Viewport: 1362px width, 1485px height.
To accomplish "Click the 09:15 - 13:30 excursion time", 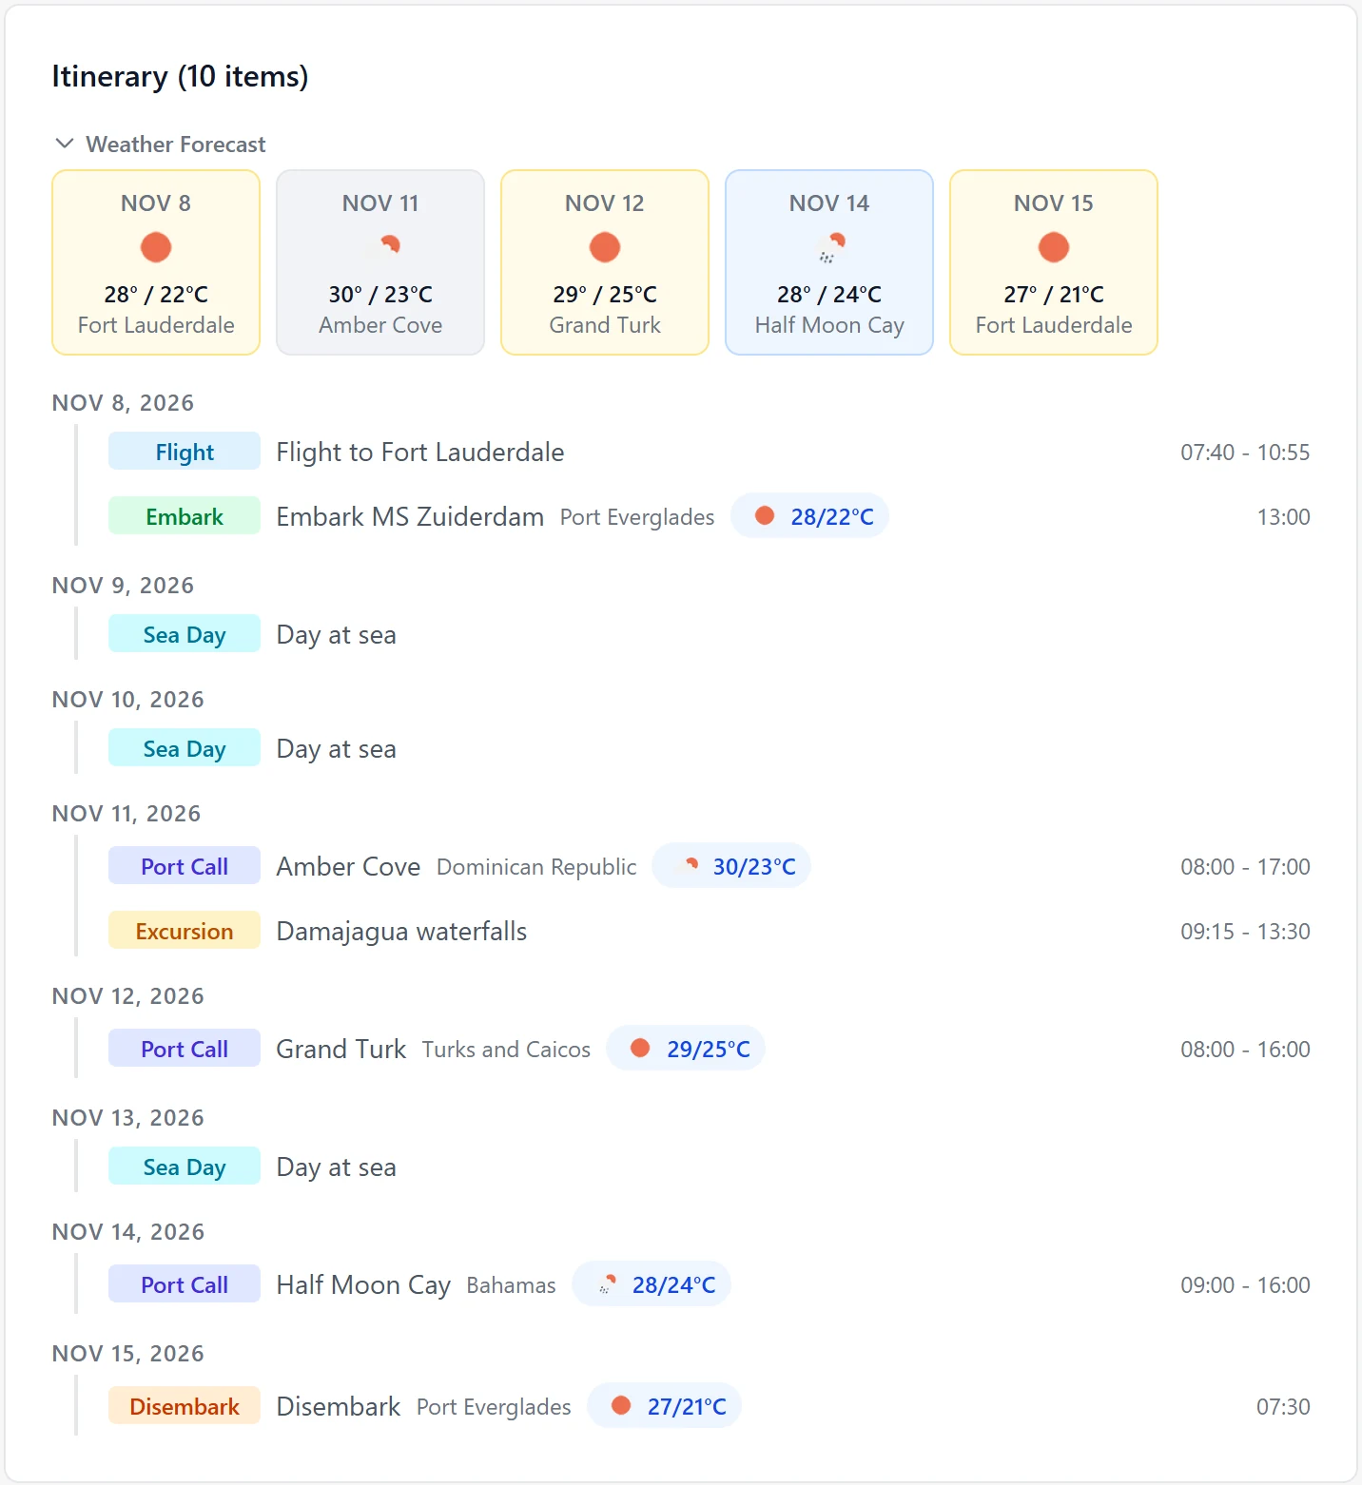I will pos(1245,931).
